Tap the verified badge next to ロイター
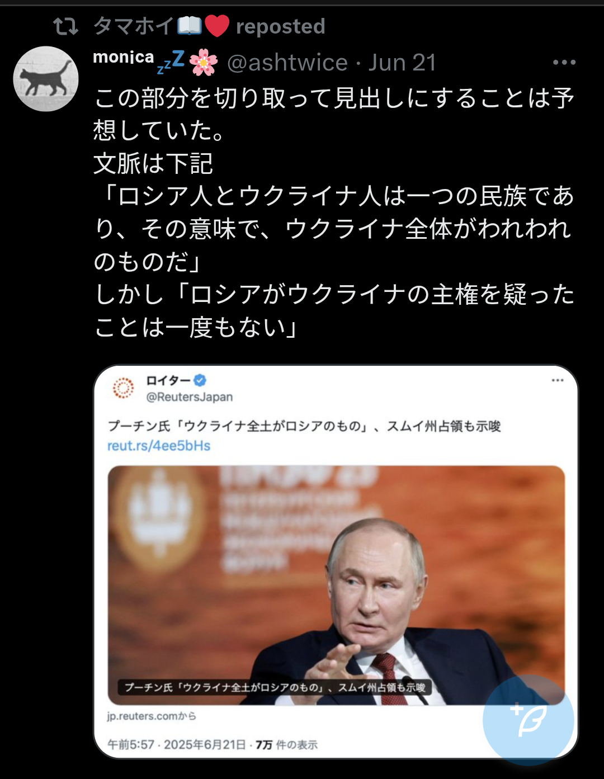The height and width of the screenshot is (779, 604). (200, 380)
